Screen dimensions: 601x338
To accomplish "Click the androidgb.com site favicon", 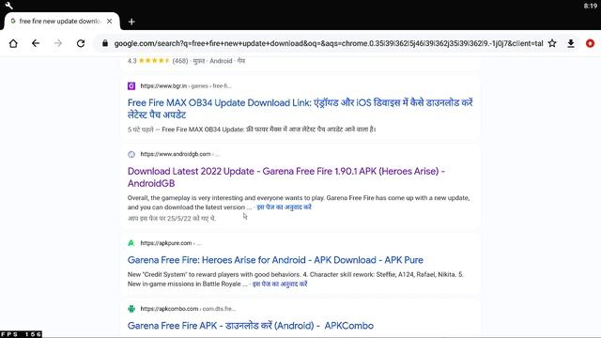I will 131,154.
